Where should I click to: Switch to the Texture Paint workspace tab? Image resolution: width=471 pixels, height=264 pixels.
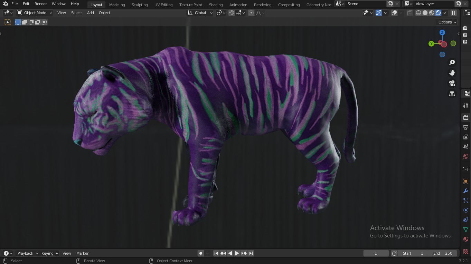(191, 5)
